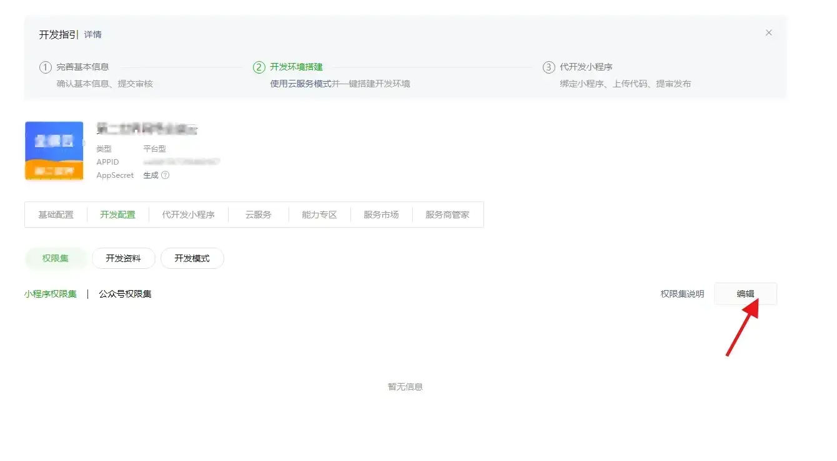Click step 1 circle 完善基本信息
837x461 pixels.
[x=46, y=67]
